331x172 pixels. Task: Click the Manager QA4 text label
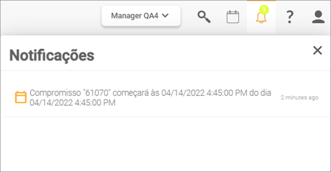click(x=135, y=16)
